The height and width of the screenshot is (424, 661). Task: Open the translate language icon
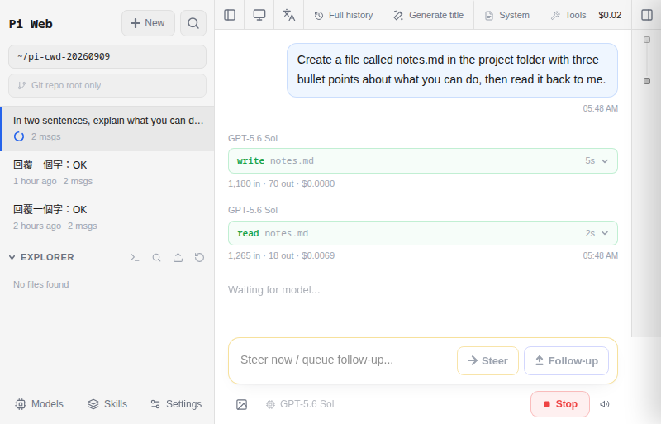tap(288, 15)
